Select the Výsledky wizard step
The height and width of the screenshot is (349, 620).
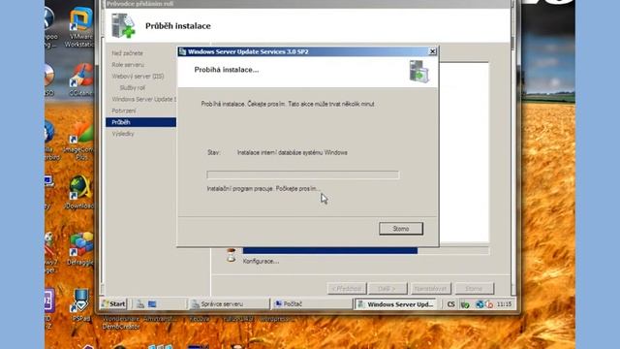click(123, 134)
